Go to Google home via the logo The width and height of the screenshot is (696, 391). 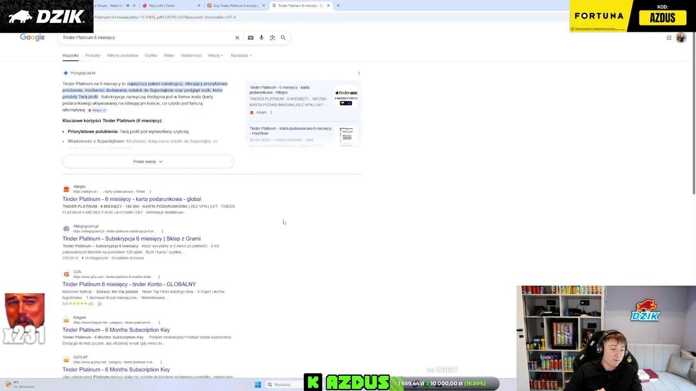pyautogui.click(x=32, y=37)
